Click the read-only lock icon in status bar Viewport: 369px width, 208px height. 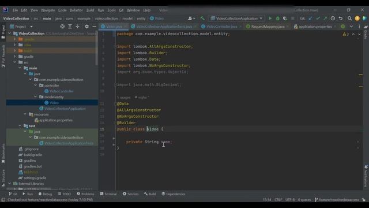click(x=364, y=200)
